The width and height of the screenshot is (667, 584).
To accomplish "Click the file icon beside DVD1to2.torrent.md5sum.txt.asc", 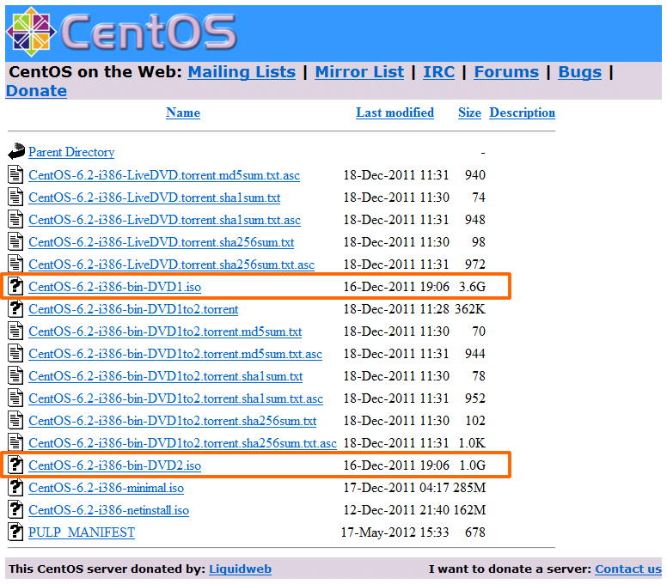I will [15, 353].
